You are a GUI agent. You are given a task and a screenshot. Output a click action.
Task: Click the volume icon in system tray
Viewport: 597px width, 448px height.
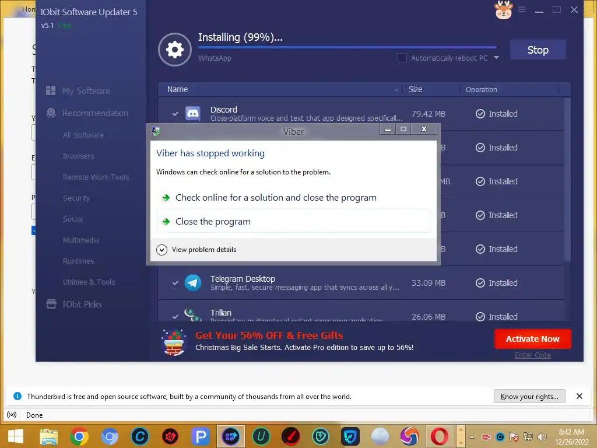[542, 436]
